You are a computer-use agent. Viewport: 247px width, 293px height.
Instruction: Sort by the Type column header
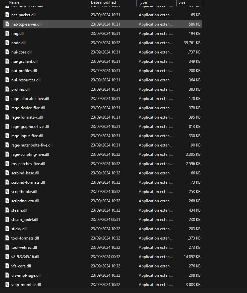point(143,2)
